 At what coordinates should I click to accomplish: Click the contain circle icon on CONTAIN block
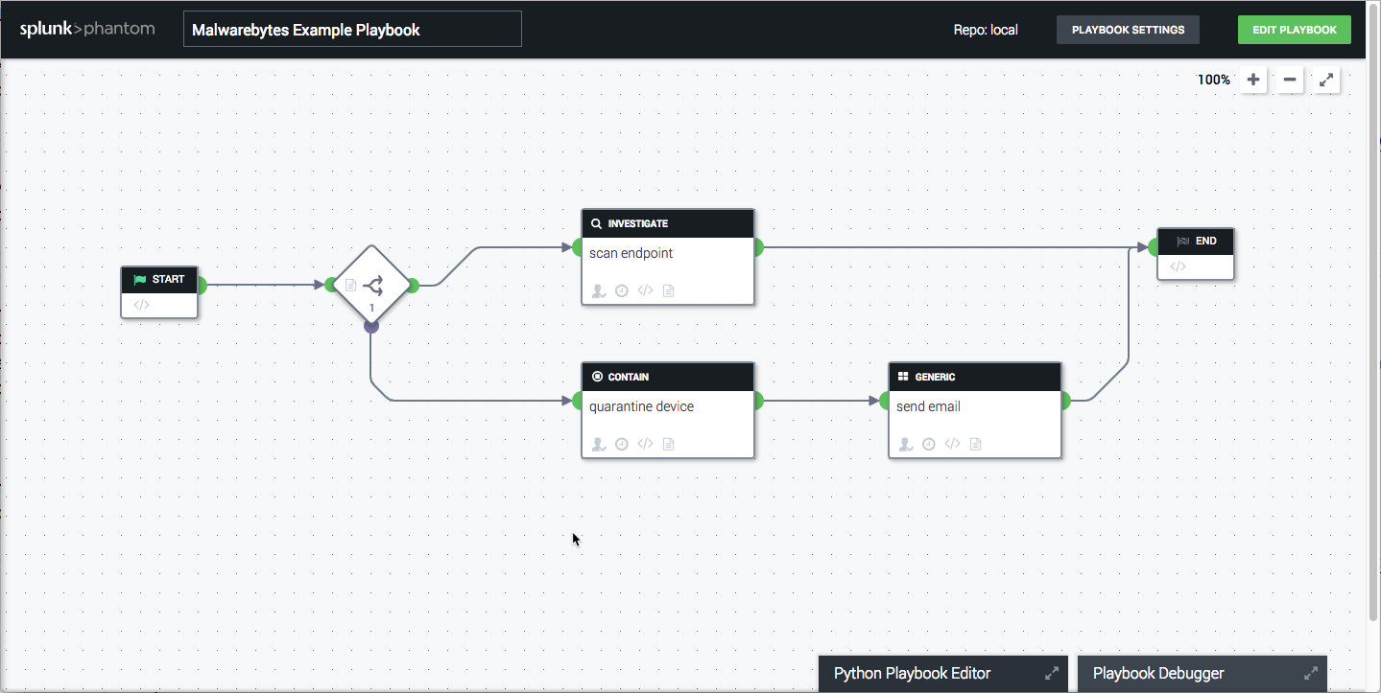[596, 377]
